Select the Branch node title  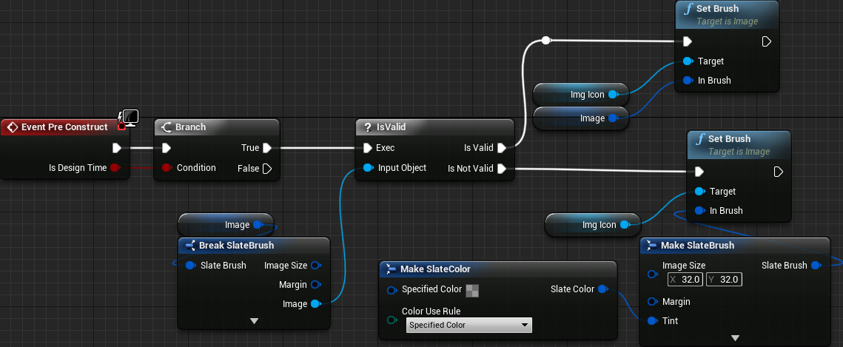190,127
